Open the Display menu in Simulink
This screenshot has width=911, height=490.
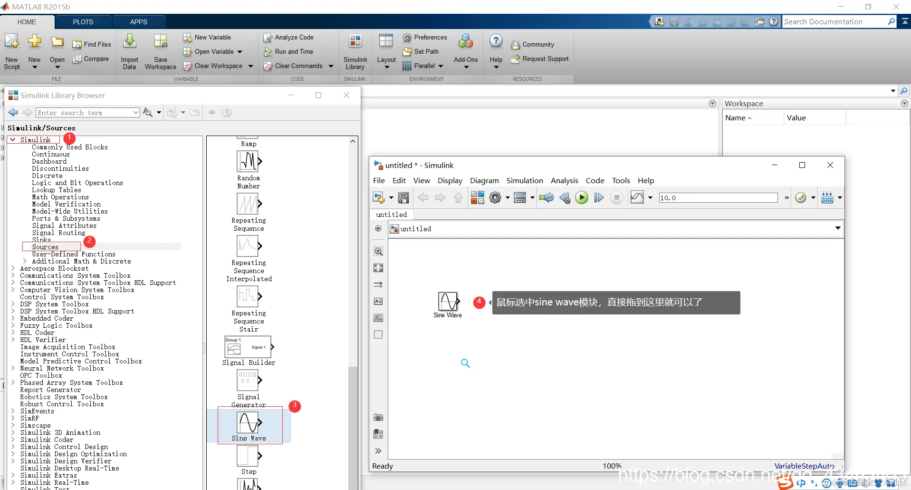click(450, 180)
